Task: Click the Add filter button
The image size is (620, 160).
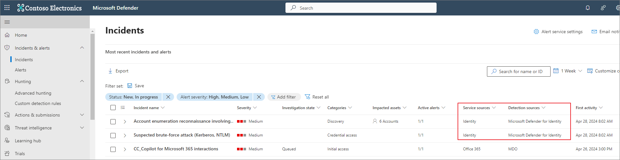Action: (284, 97)
